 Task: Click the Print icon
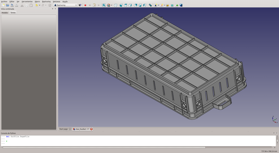(x=16, y=5)
